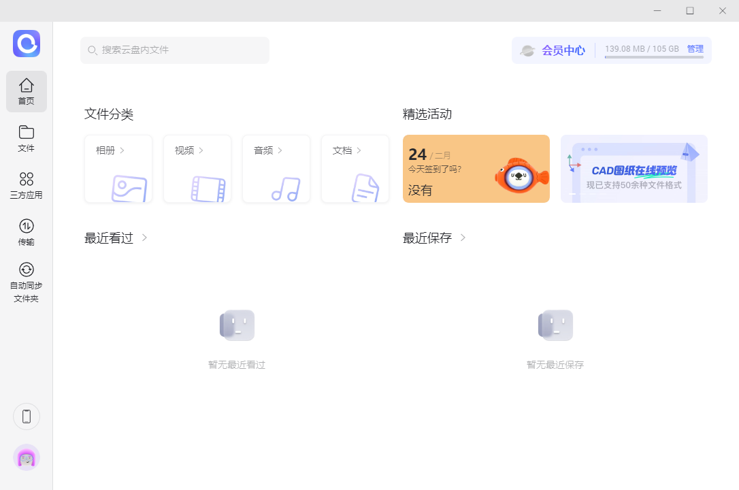Click the document page icon in 文档 card
Viewport: 739px width, 490px height.
pos(365,188)
